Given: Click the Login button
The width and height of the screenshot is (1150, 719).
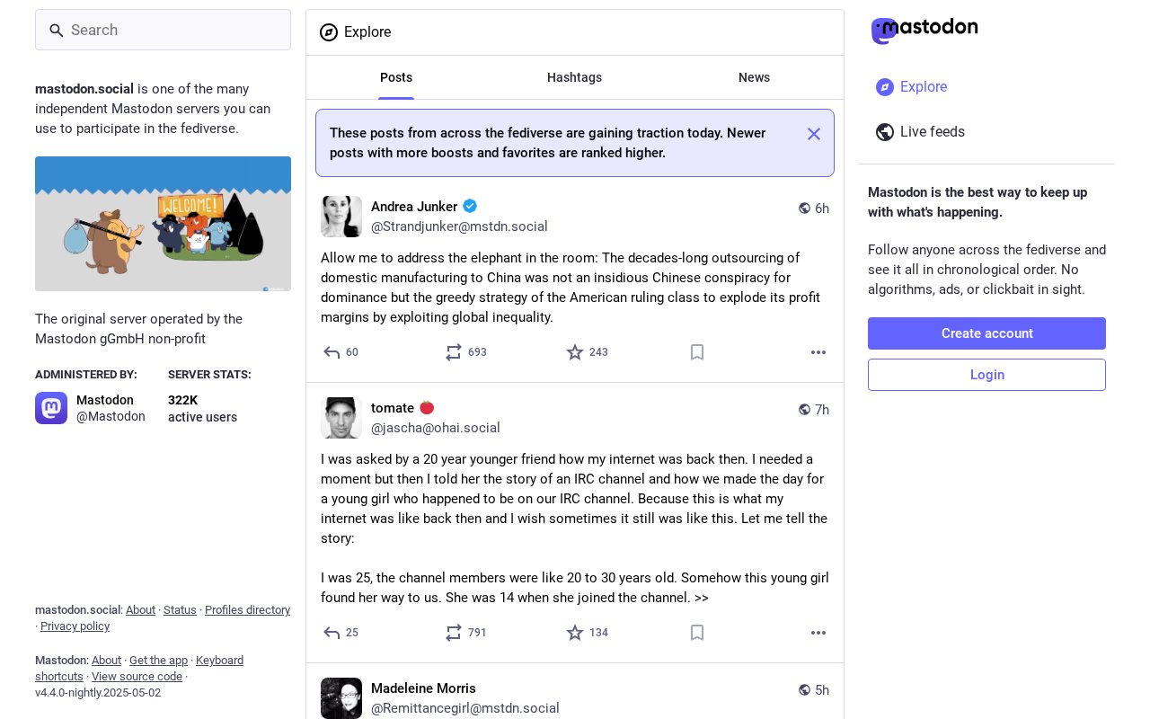Looking at the screenshot, I should (986, 375).
